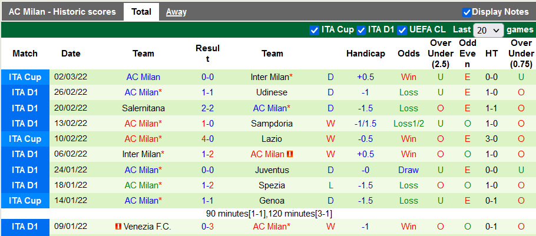Open Inter Milan team link in first row

coord(272,77)
